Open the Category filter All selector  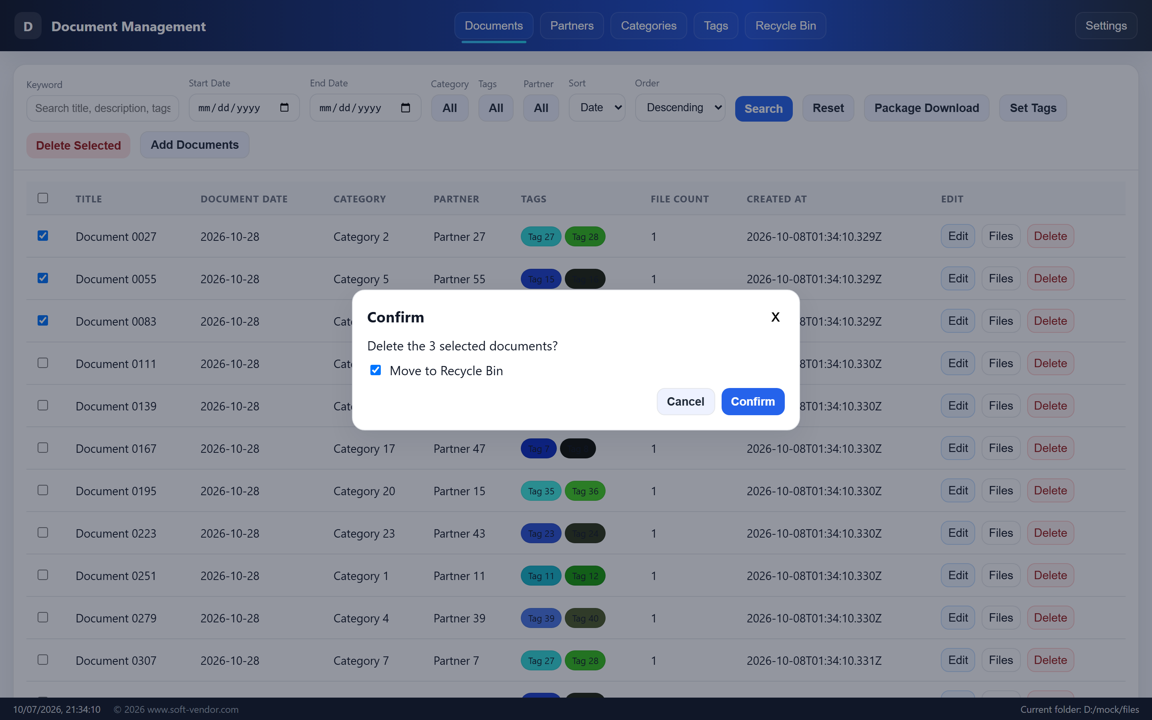pos(450,108)
